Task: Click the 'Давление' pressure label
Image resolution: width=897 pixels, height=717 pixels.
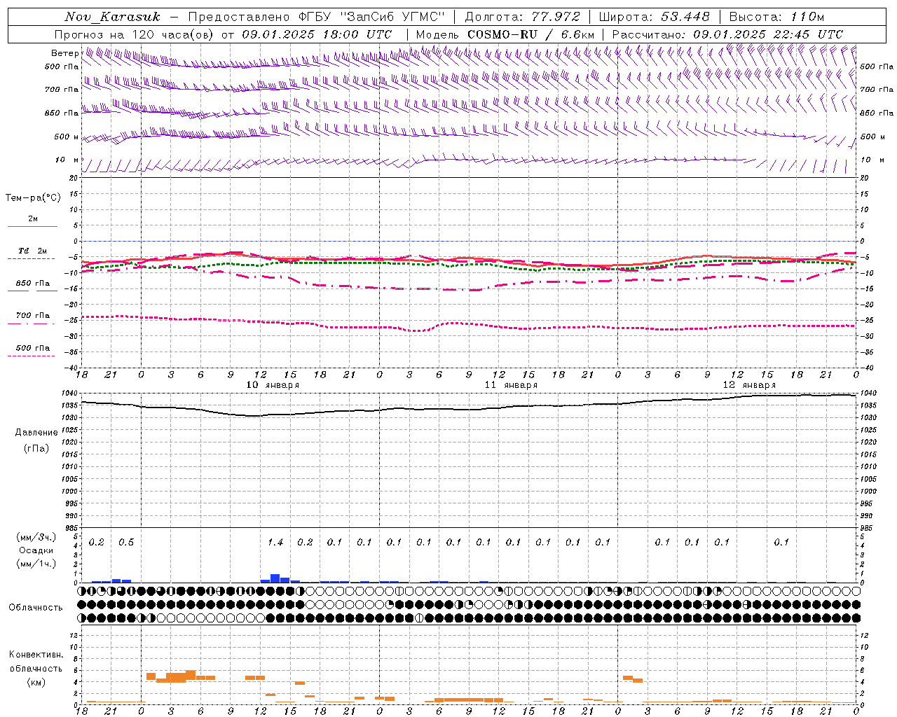Action: tap(36, 433)
